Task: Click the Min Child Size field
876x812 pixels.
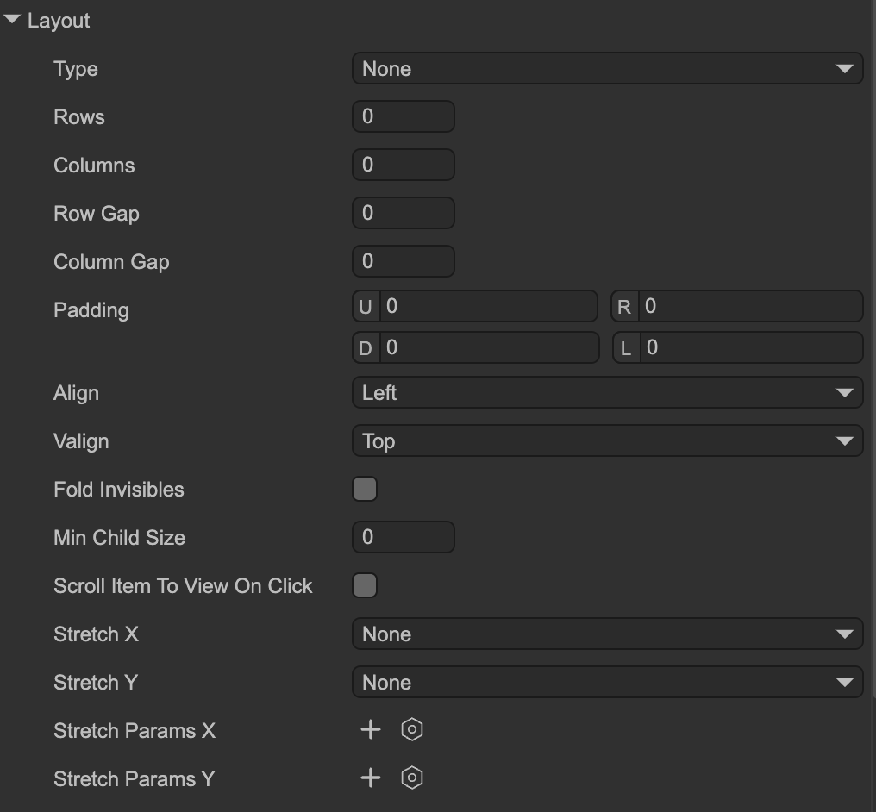Action: (x=403, y=538)
